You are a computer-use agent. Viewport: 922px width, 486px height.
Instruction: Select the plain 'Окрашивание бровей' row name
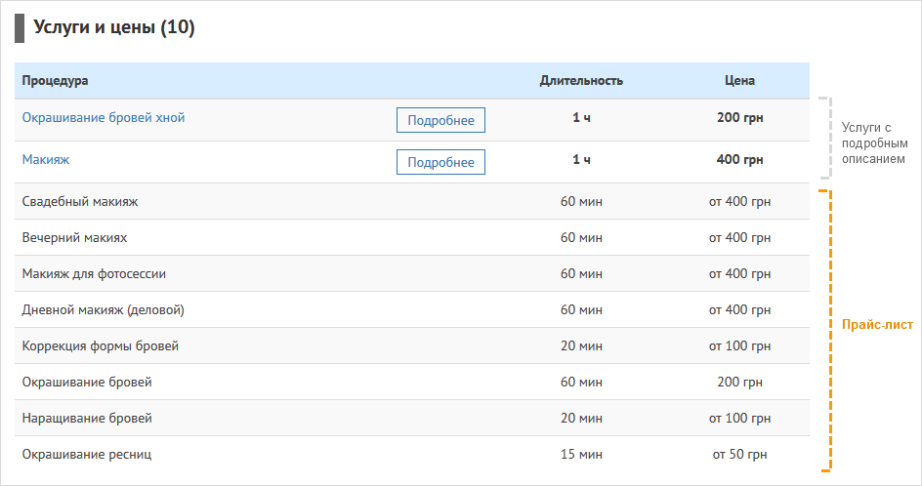pyautogui.click(x=87, y=382)
